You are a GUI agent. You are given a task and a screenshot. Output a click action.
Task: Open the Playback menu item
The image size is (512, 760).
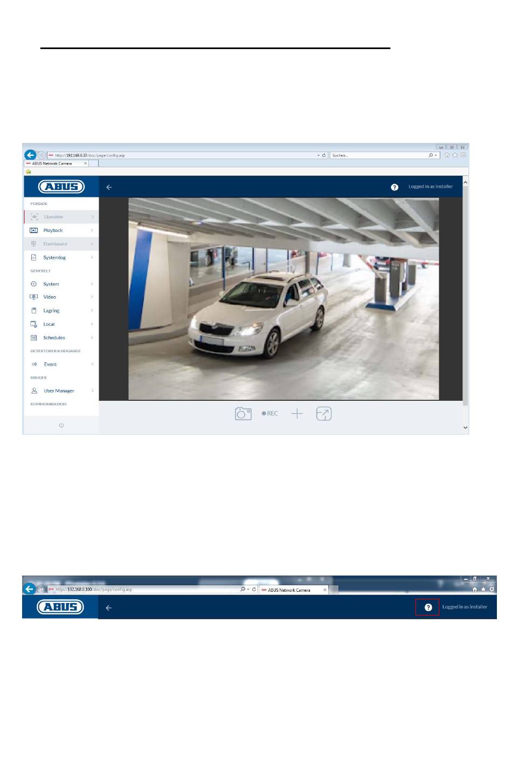pyautogui.click(x=53, y=230)
